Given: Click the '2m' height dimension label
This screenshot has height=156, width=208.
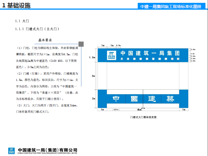Looking at the screenshot, I should pos(94,99).
